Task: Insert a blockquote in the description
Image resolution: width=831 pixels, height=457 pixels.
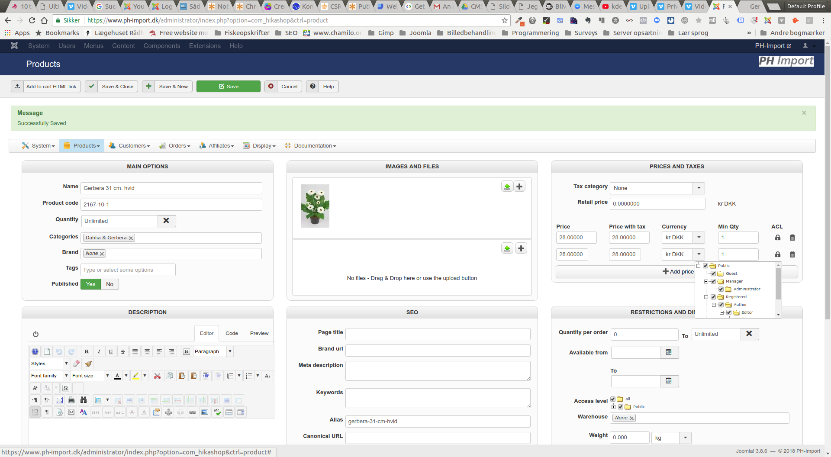Action: tap(187, 351)
